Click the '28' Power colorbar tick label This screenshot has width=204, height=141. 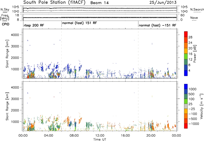pos(190,37)
